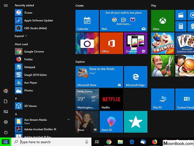Screen dimensions: 194x146
Task: Open the Microsoft Edge tile
Action: click(x=136, y=77)
